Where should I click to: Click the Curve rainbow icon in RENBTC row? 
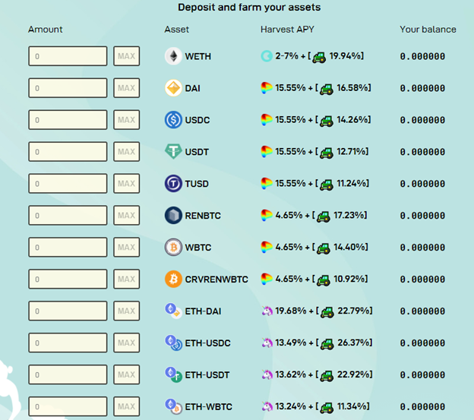267,216
